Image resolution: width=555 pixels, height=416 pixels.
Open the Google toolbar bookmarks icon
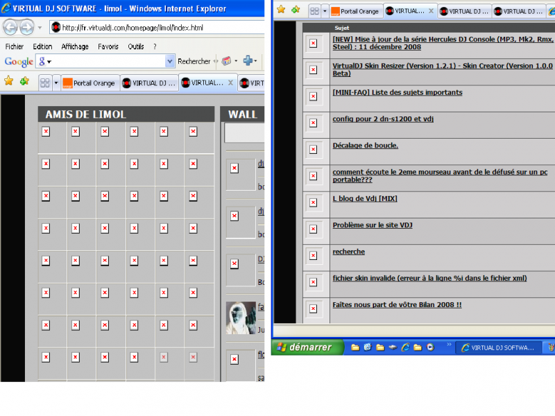click(x=225, y=61)
